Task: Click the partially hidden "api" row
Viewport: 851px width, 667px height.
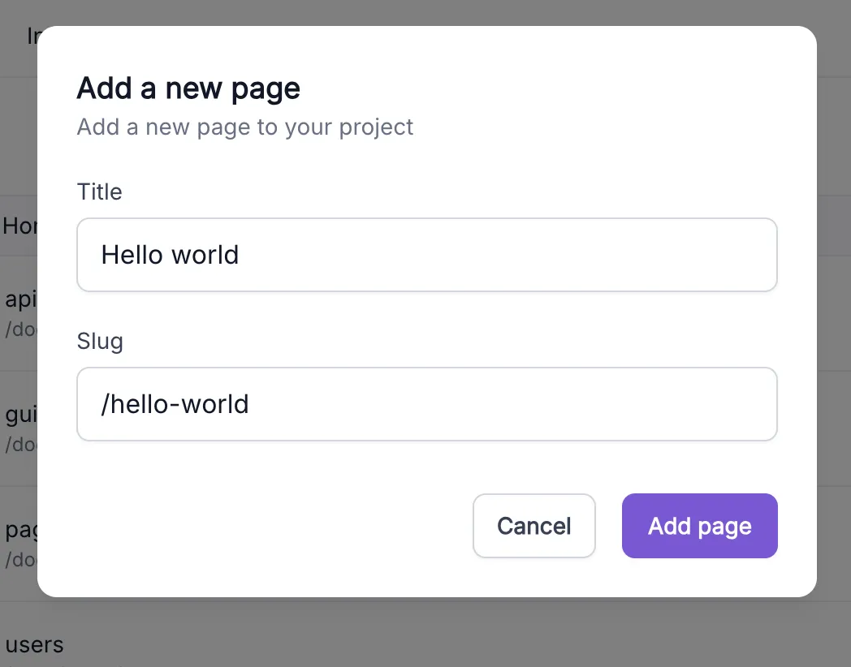Action: pos(19,299)
